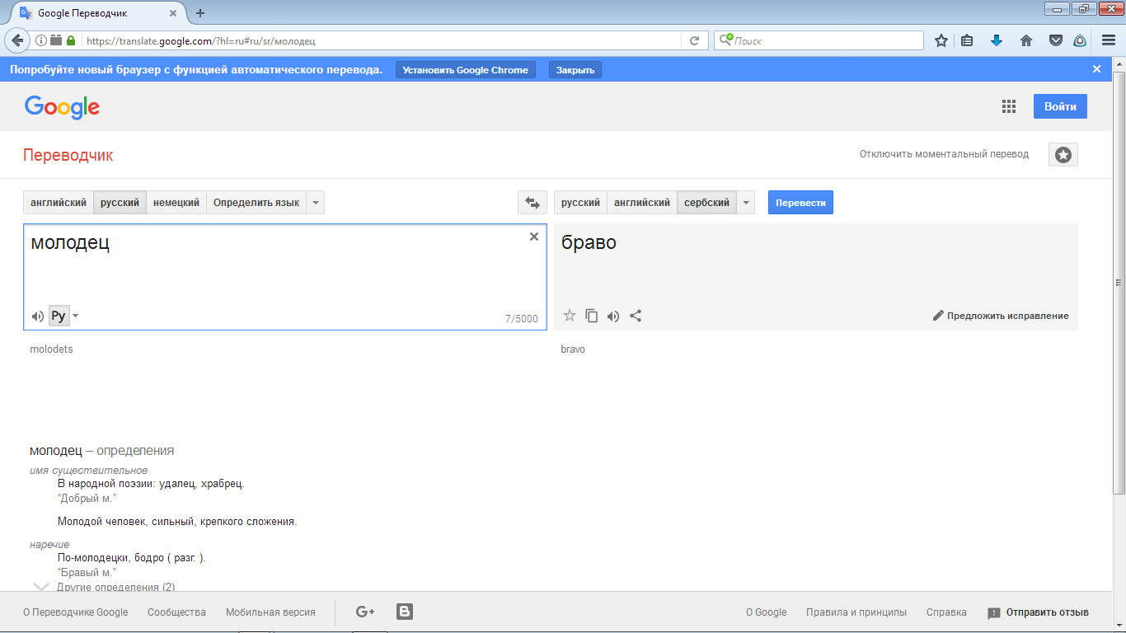Click the page vertical scrollbar

[1119, 282]
